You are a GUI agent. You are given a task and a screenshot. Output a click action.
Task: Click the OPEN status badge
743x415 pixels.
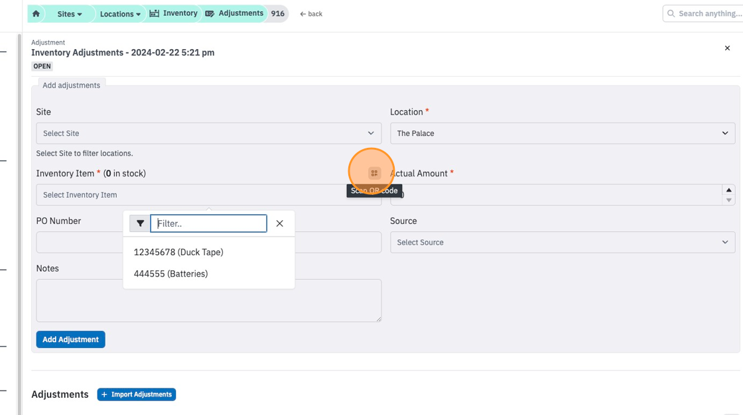[x=42, y=66]
